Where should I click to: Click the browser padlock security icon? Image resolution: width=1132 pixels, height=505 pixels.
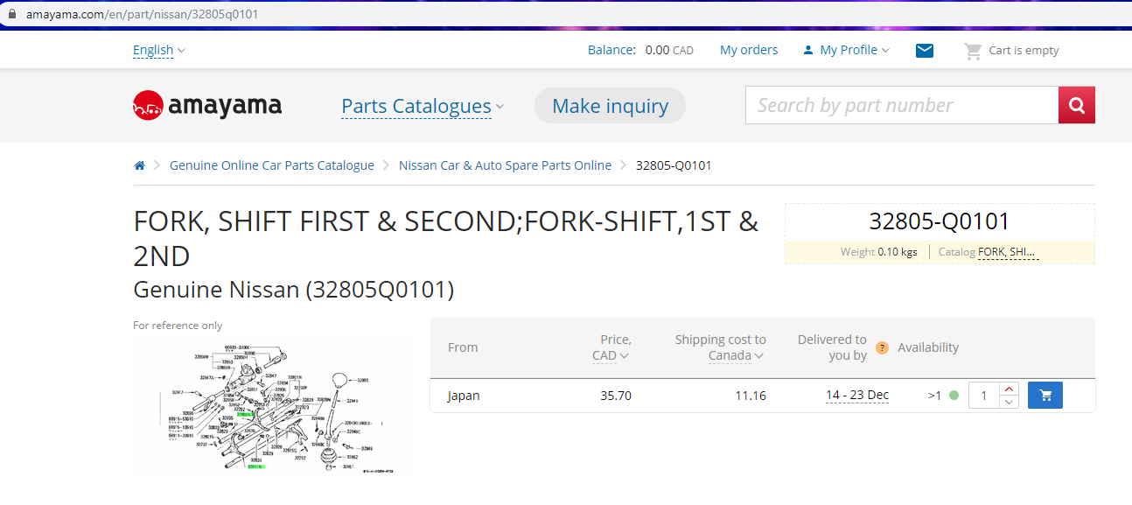tap(12, 15)
